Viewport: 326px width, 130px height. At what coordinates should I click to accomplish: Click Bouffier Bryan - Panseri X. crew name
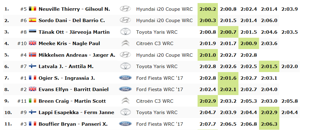coord(73,124)
